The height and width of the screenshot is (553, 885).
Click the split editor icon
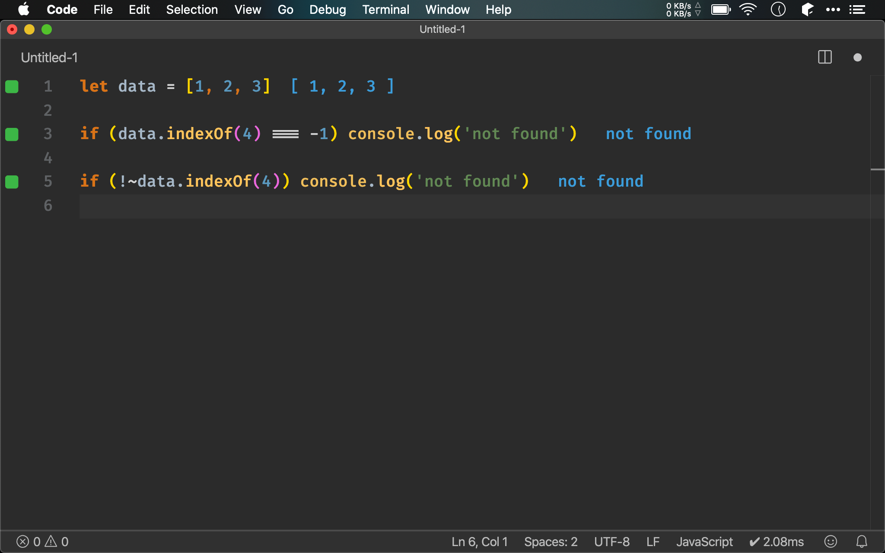(x=825, y=57)
